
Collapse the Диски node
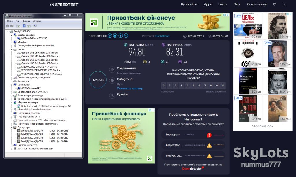(x=12, y=49)
